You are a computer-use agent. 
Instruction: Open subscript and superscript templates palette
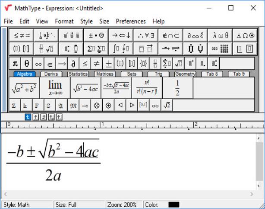71,49
